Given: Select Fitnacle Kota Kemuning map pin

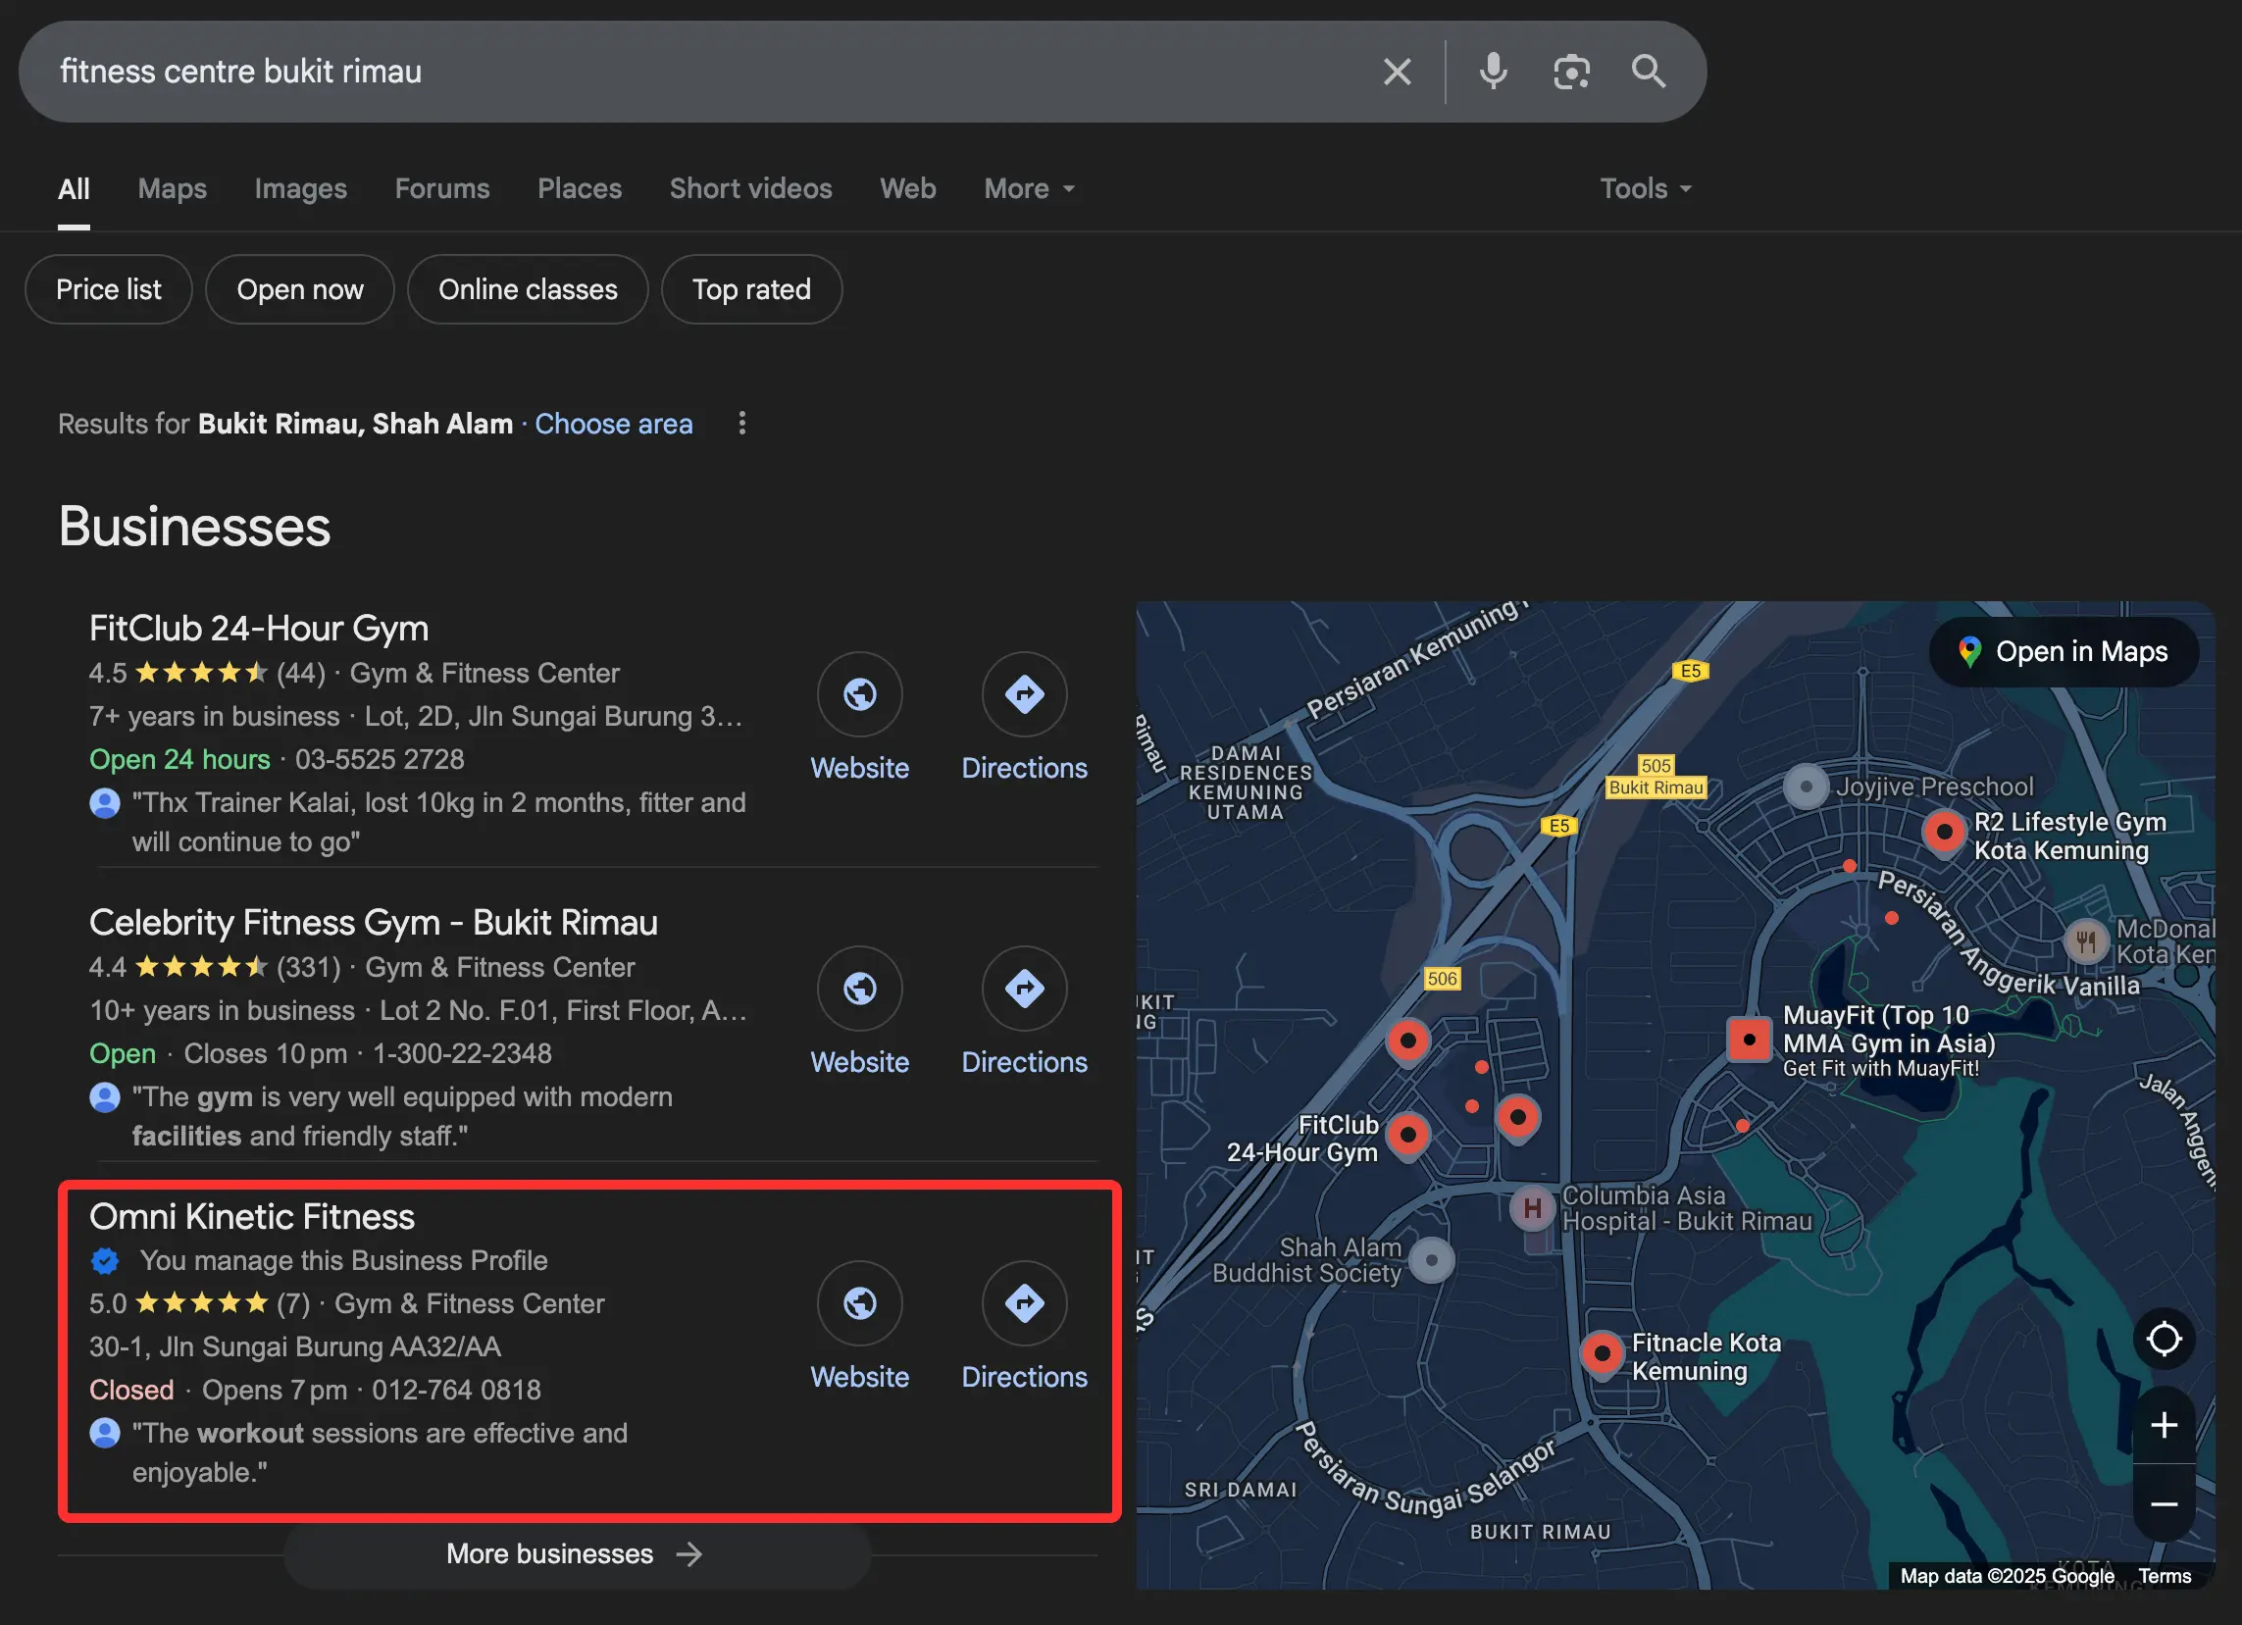Looking at the screenshot, I should [x=1601, y=1354].
